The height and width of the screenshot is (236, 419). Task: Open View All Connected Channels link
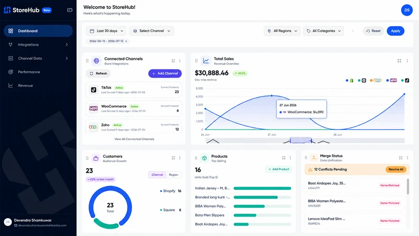134,139
